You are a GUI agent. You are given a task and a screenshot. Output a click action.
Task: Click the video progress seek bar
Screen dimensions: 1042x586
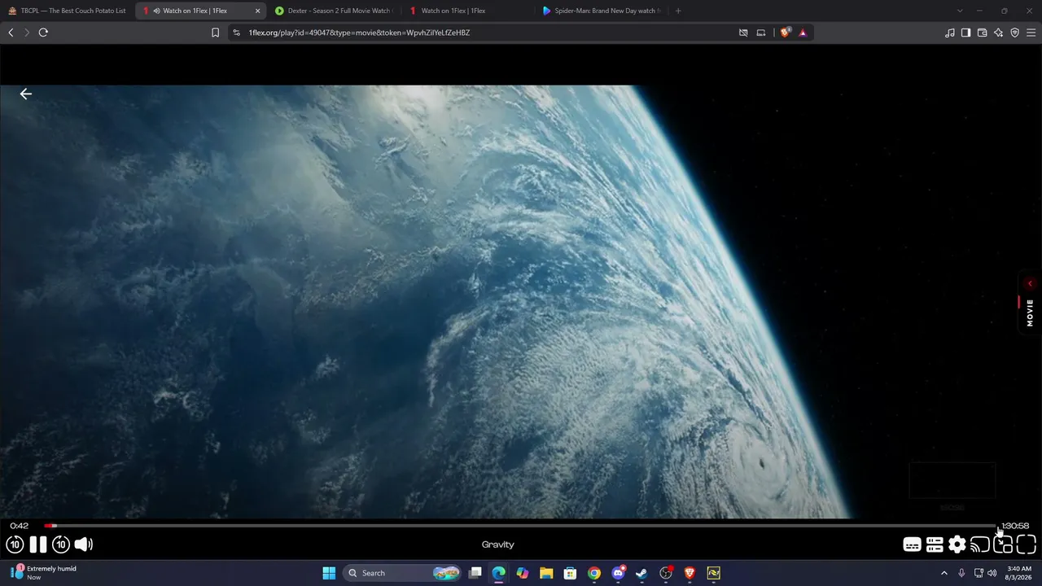coord(521,526)
